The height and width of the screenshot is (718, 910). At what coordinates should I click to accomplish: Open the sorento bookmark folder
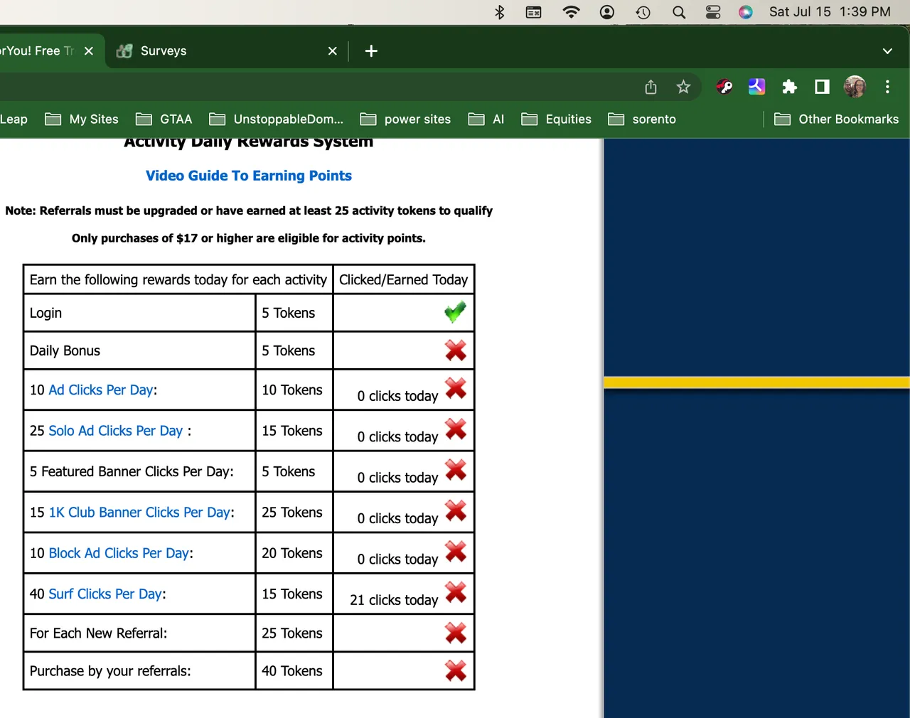pos(643,119)
